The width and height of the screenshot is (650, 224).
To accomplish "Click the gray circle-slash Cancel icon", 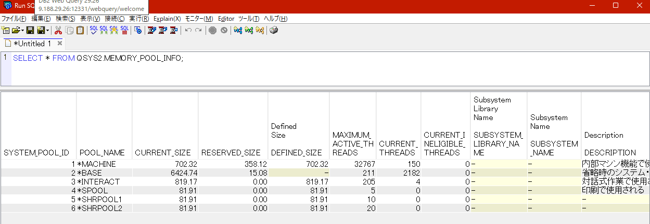I will click(224, 30).
